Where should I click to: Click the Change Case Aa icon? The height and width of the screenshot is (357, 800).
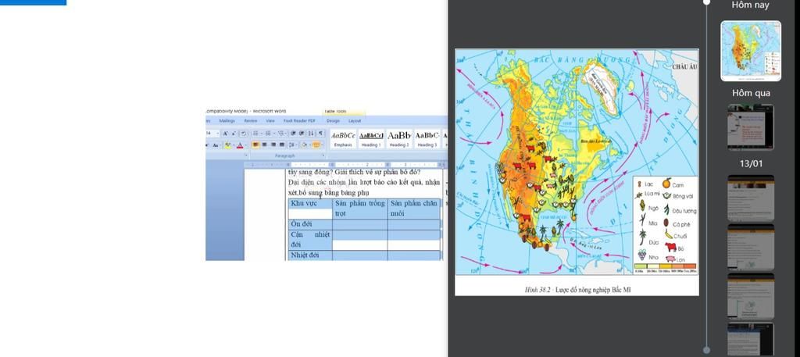tap(216, 145)
